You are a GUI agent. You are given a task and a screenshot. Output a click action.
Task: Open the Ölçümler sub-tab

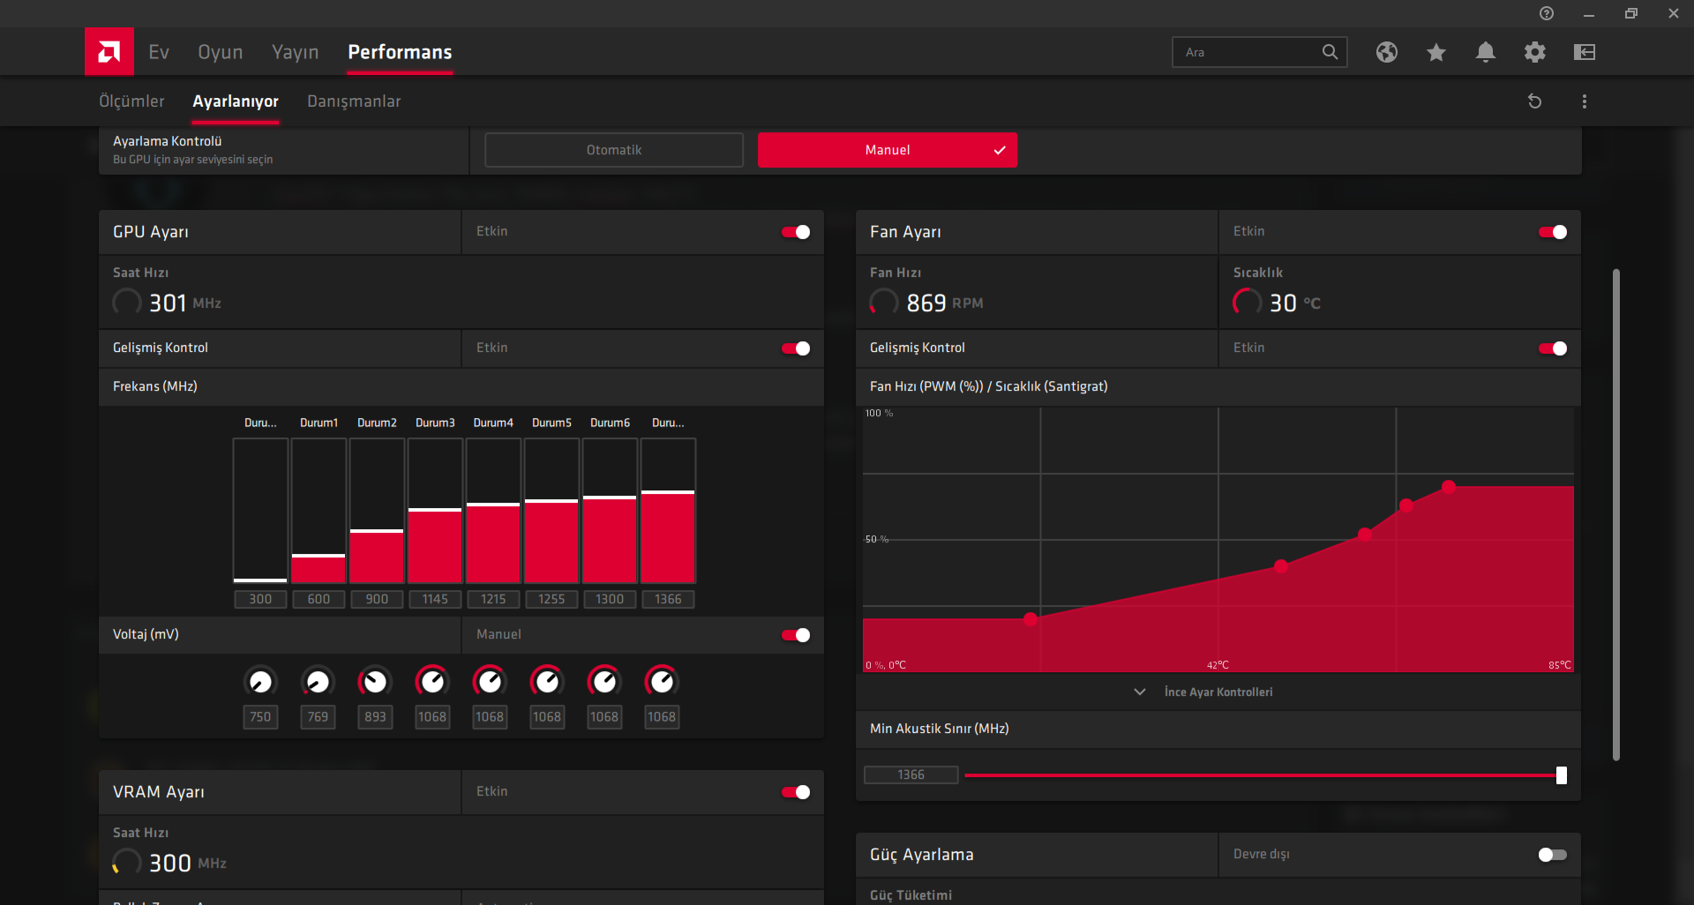pyautogui.click(x=131, y=101)
